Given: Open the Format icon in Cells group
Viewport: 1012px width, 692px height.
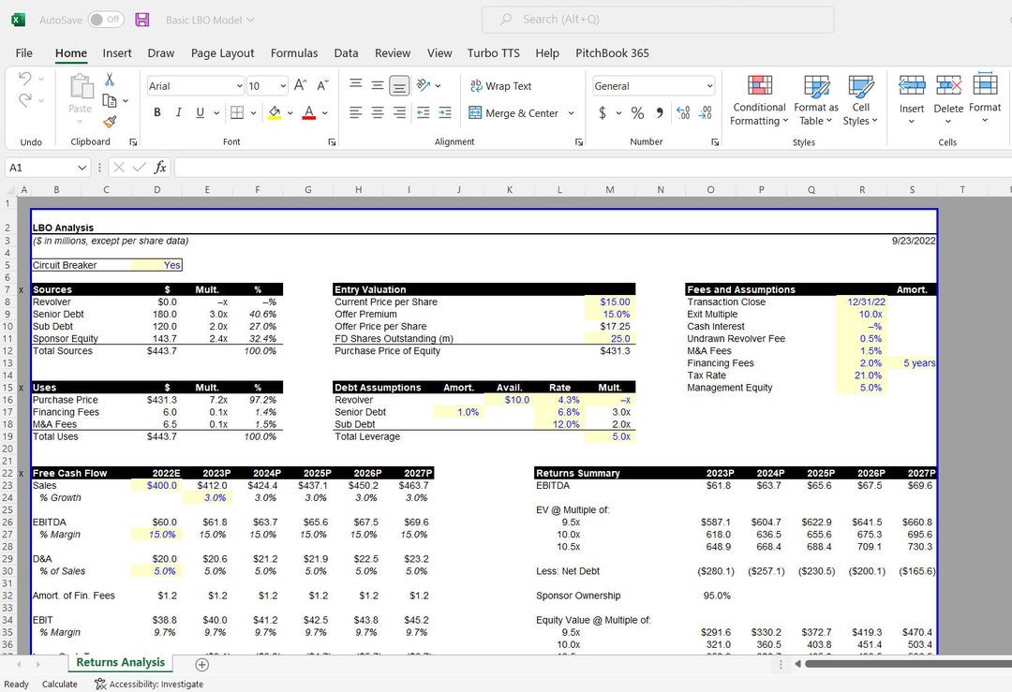Looking at the screenshot, I should click(985, 98).
